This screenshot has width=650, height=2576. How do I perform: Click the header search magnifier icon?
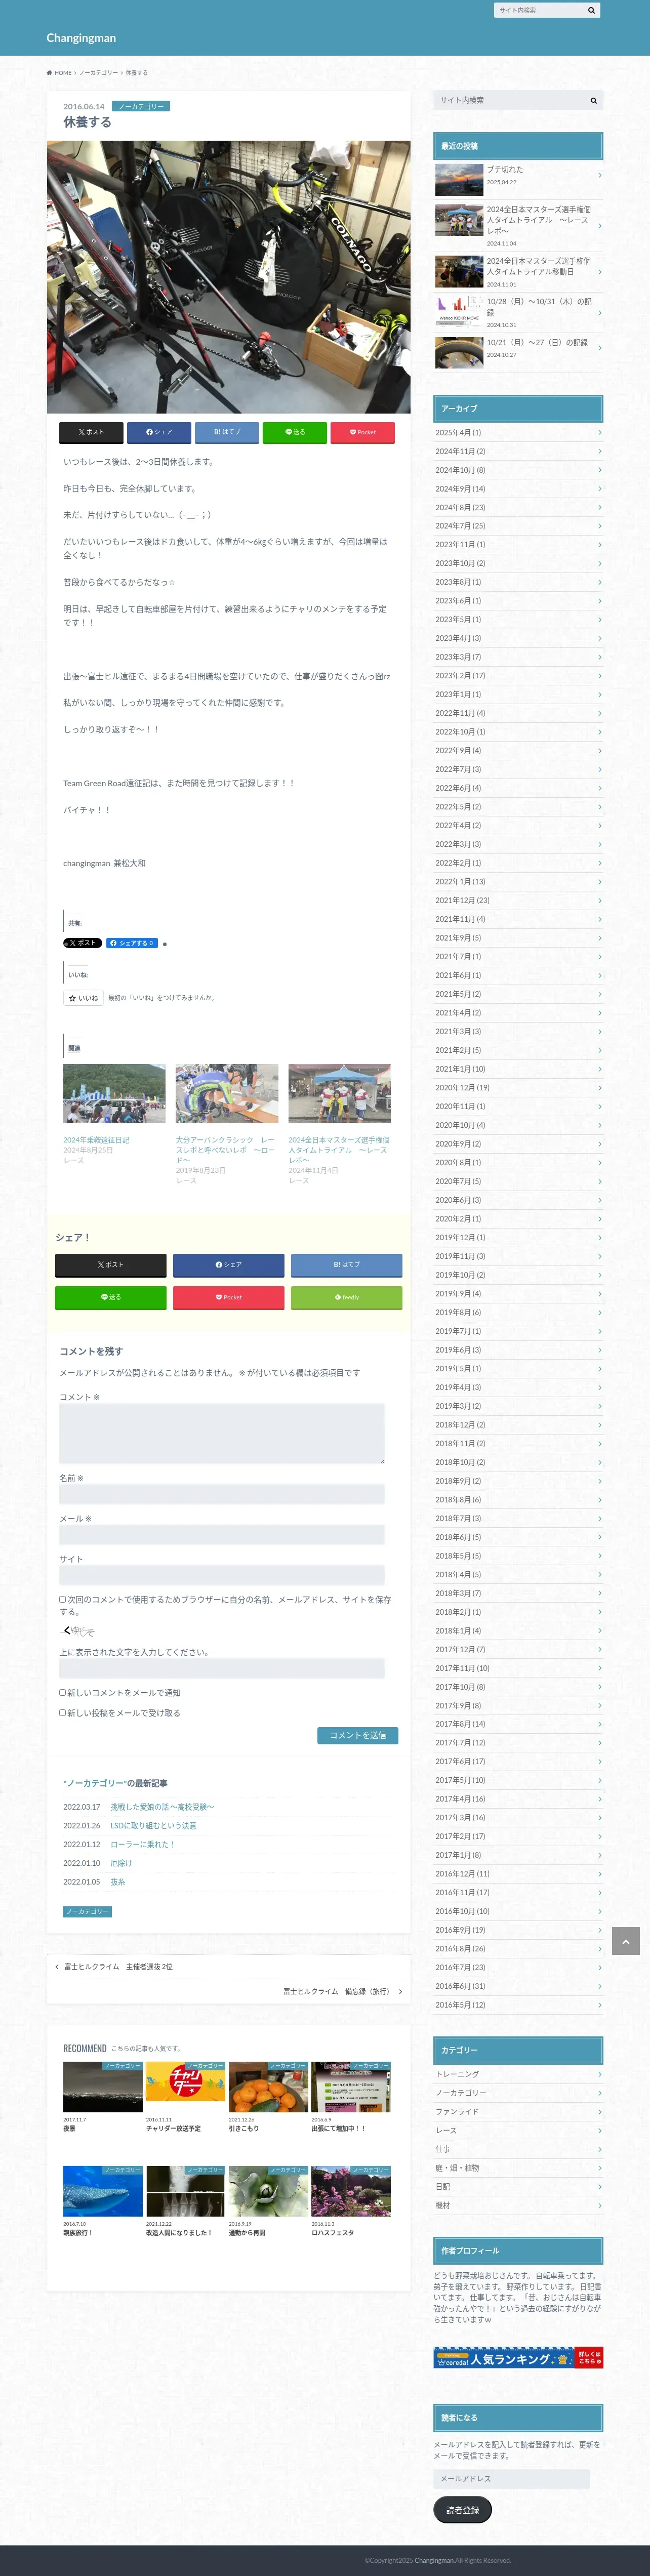point(591,10)
